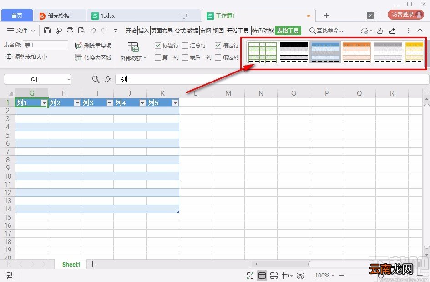
Task: Switch to page break preview icon
Action: 273,276
